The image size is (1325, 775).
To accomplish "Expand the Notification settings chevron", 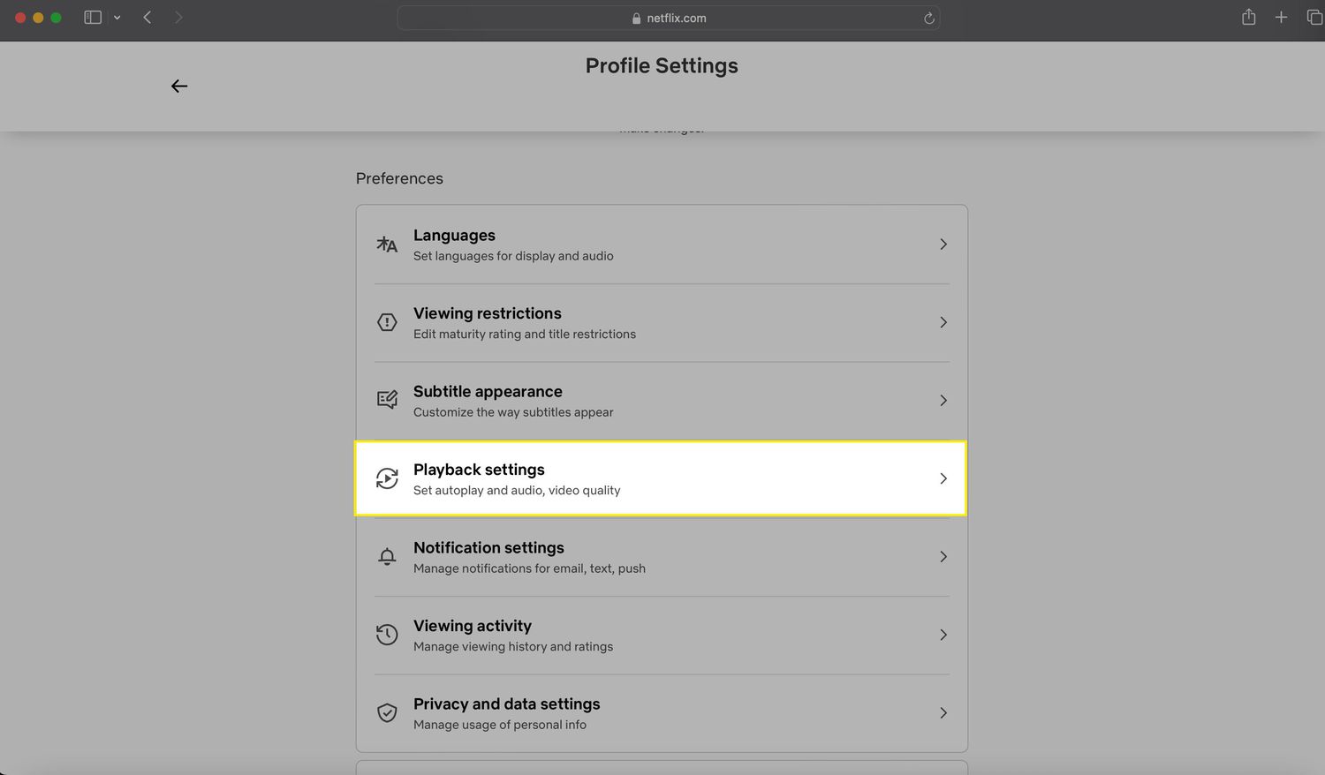I will (943, 556).
